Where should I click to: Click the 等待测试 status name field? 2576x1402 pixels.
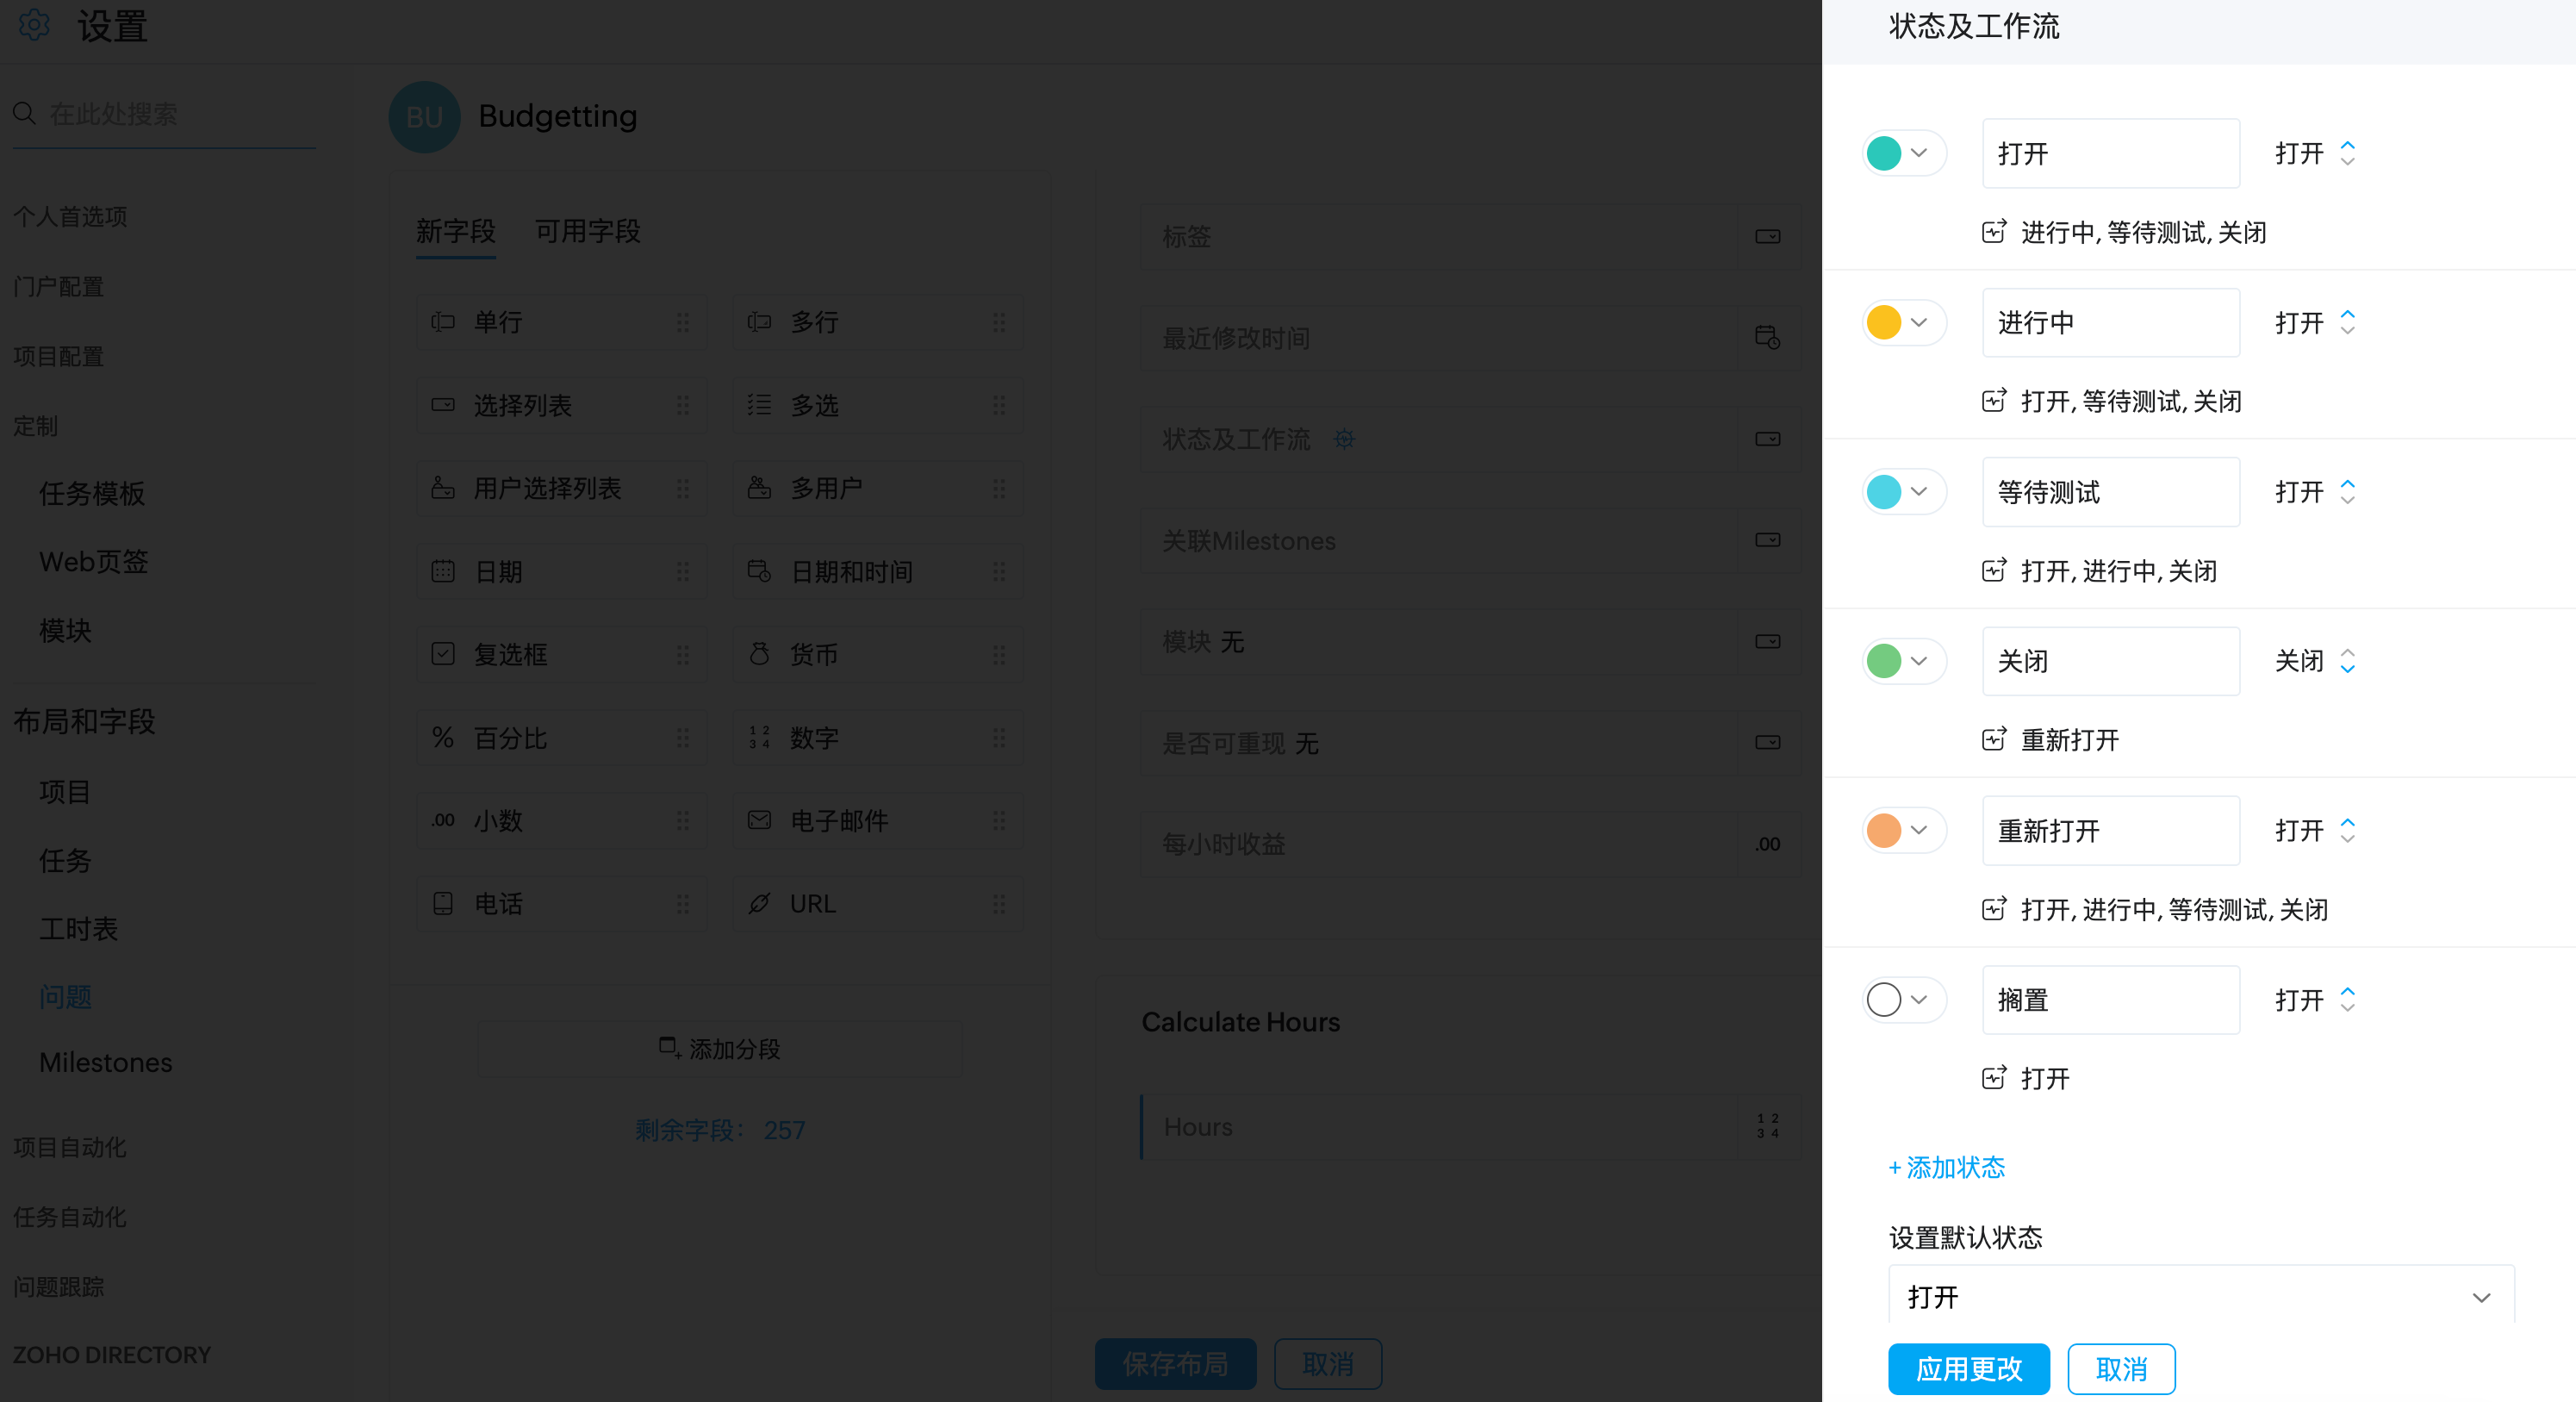[2110, 492]
